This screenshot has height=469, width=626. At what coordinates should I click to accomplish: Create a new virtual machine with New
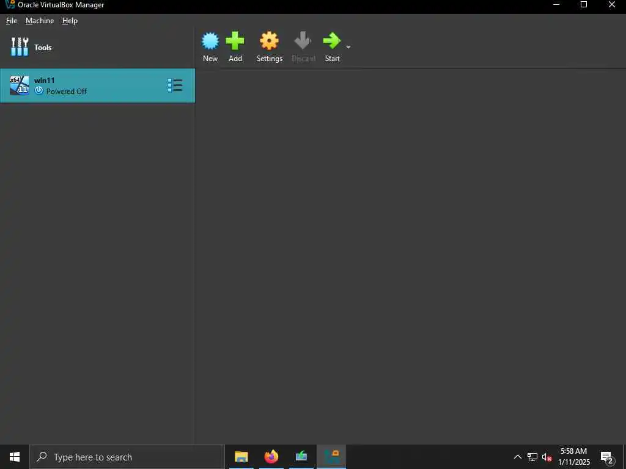point(210,46)
